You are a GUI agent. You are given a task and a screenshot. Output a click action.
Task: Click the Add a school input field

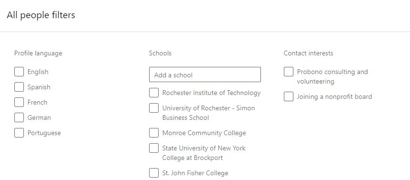click(205, 74)
